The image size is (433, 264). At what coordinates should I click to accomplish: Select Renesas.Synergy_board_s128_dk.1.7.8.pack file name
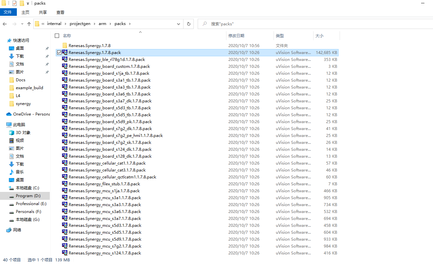click(110, 156)
